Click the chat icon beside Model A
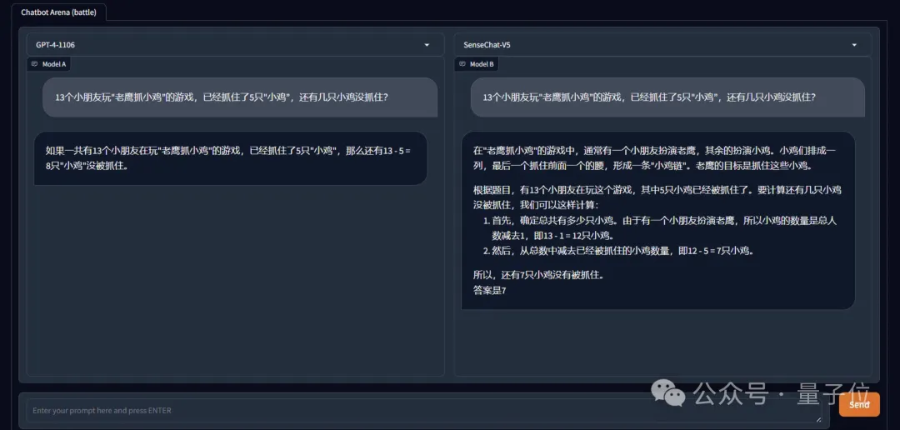 tap(35, 64)
